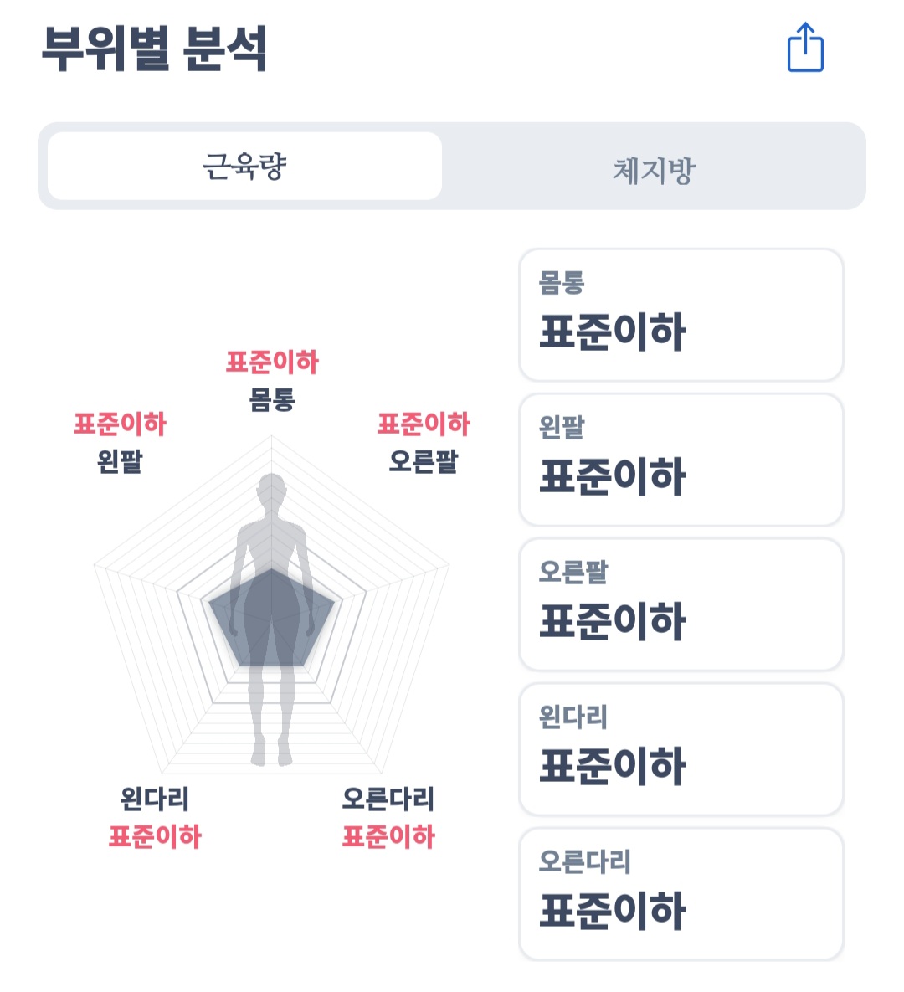This screenshot has height=992, width=904.
Task: Click 몸통 label above the radar chart
Action: [272, 400]
